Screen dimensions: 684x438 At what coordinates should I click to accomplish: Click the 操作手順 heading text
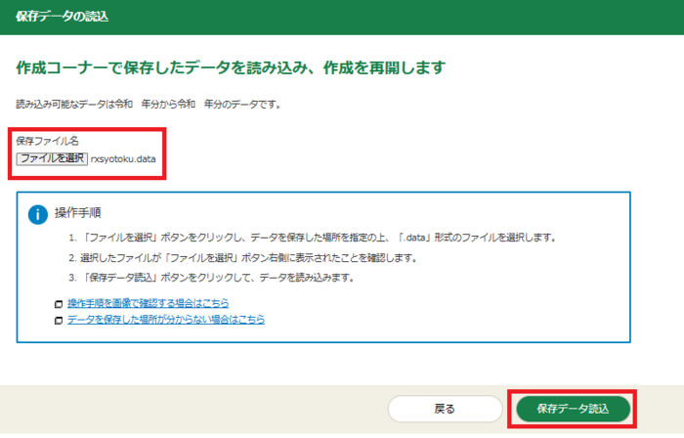click(77, 213)
